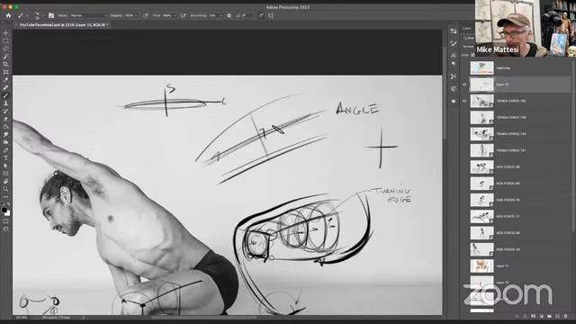Click the foreground color swatch
Viewport: 576px width, 324px height.
(x=4, y=210)
